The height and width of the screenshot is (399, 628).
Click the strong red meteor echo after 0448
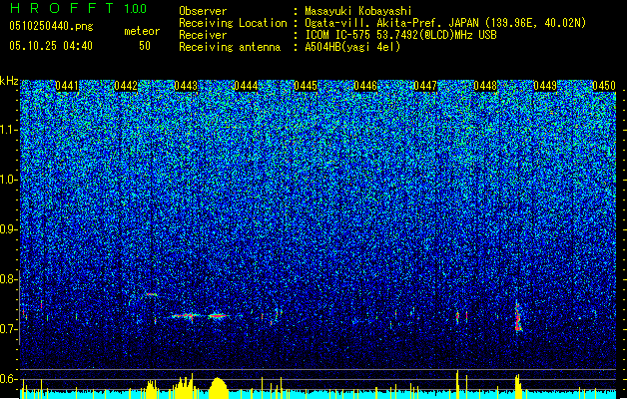click(x=518, y=317)
